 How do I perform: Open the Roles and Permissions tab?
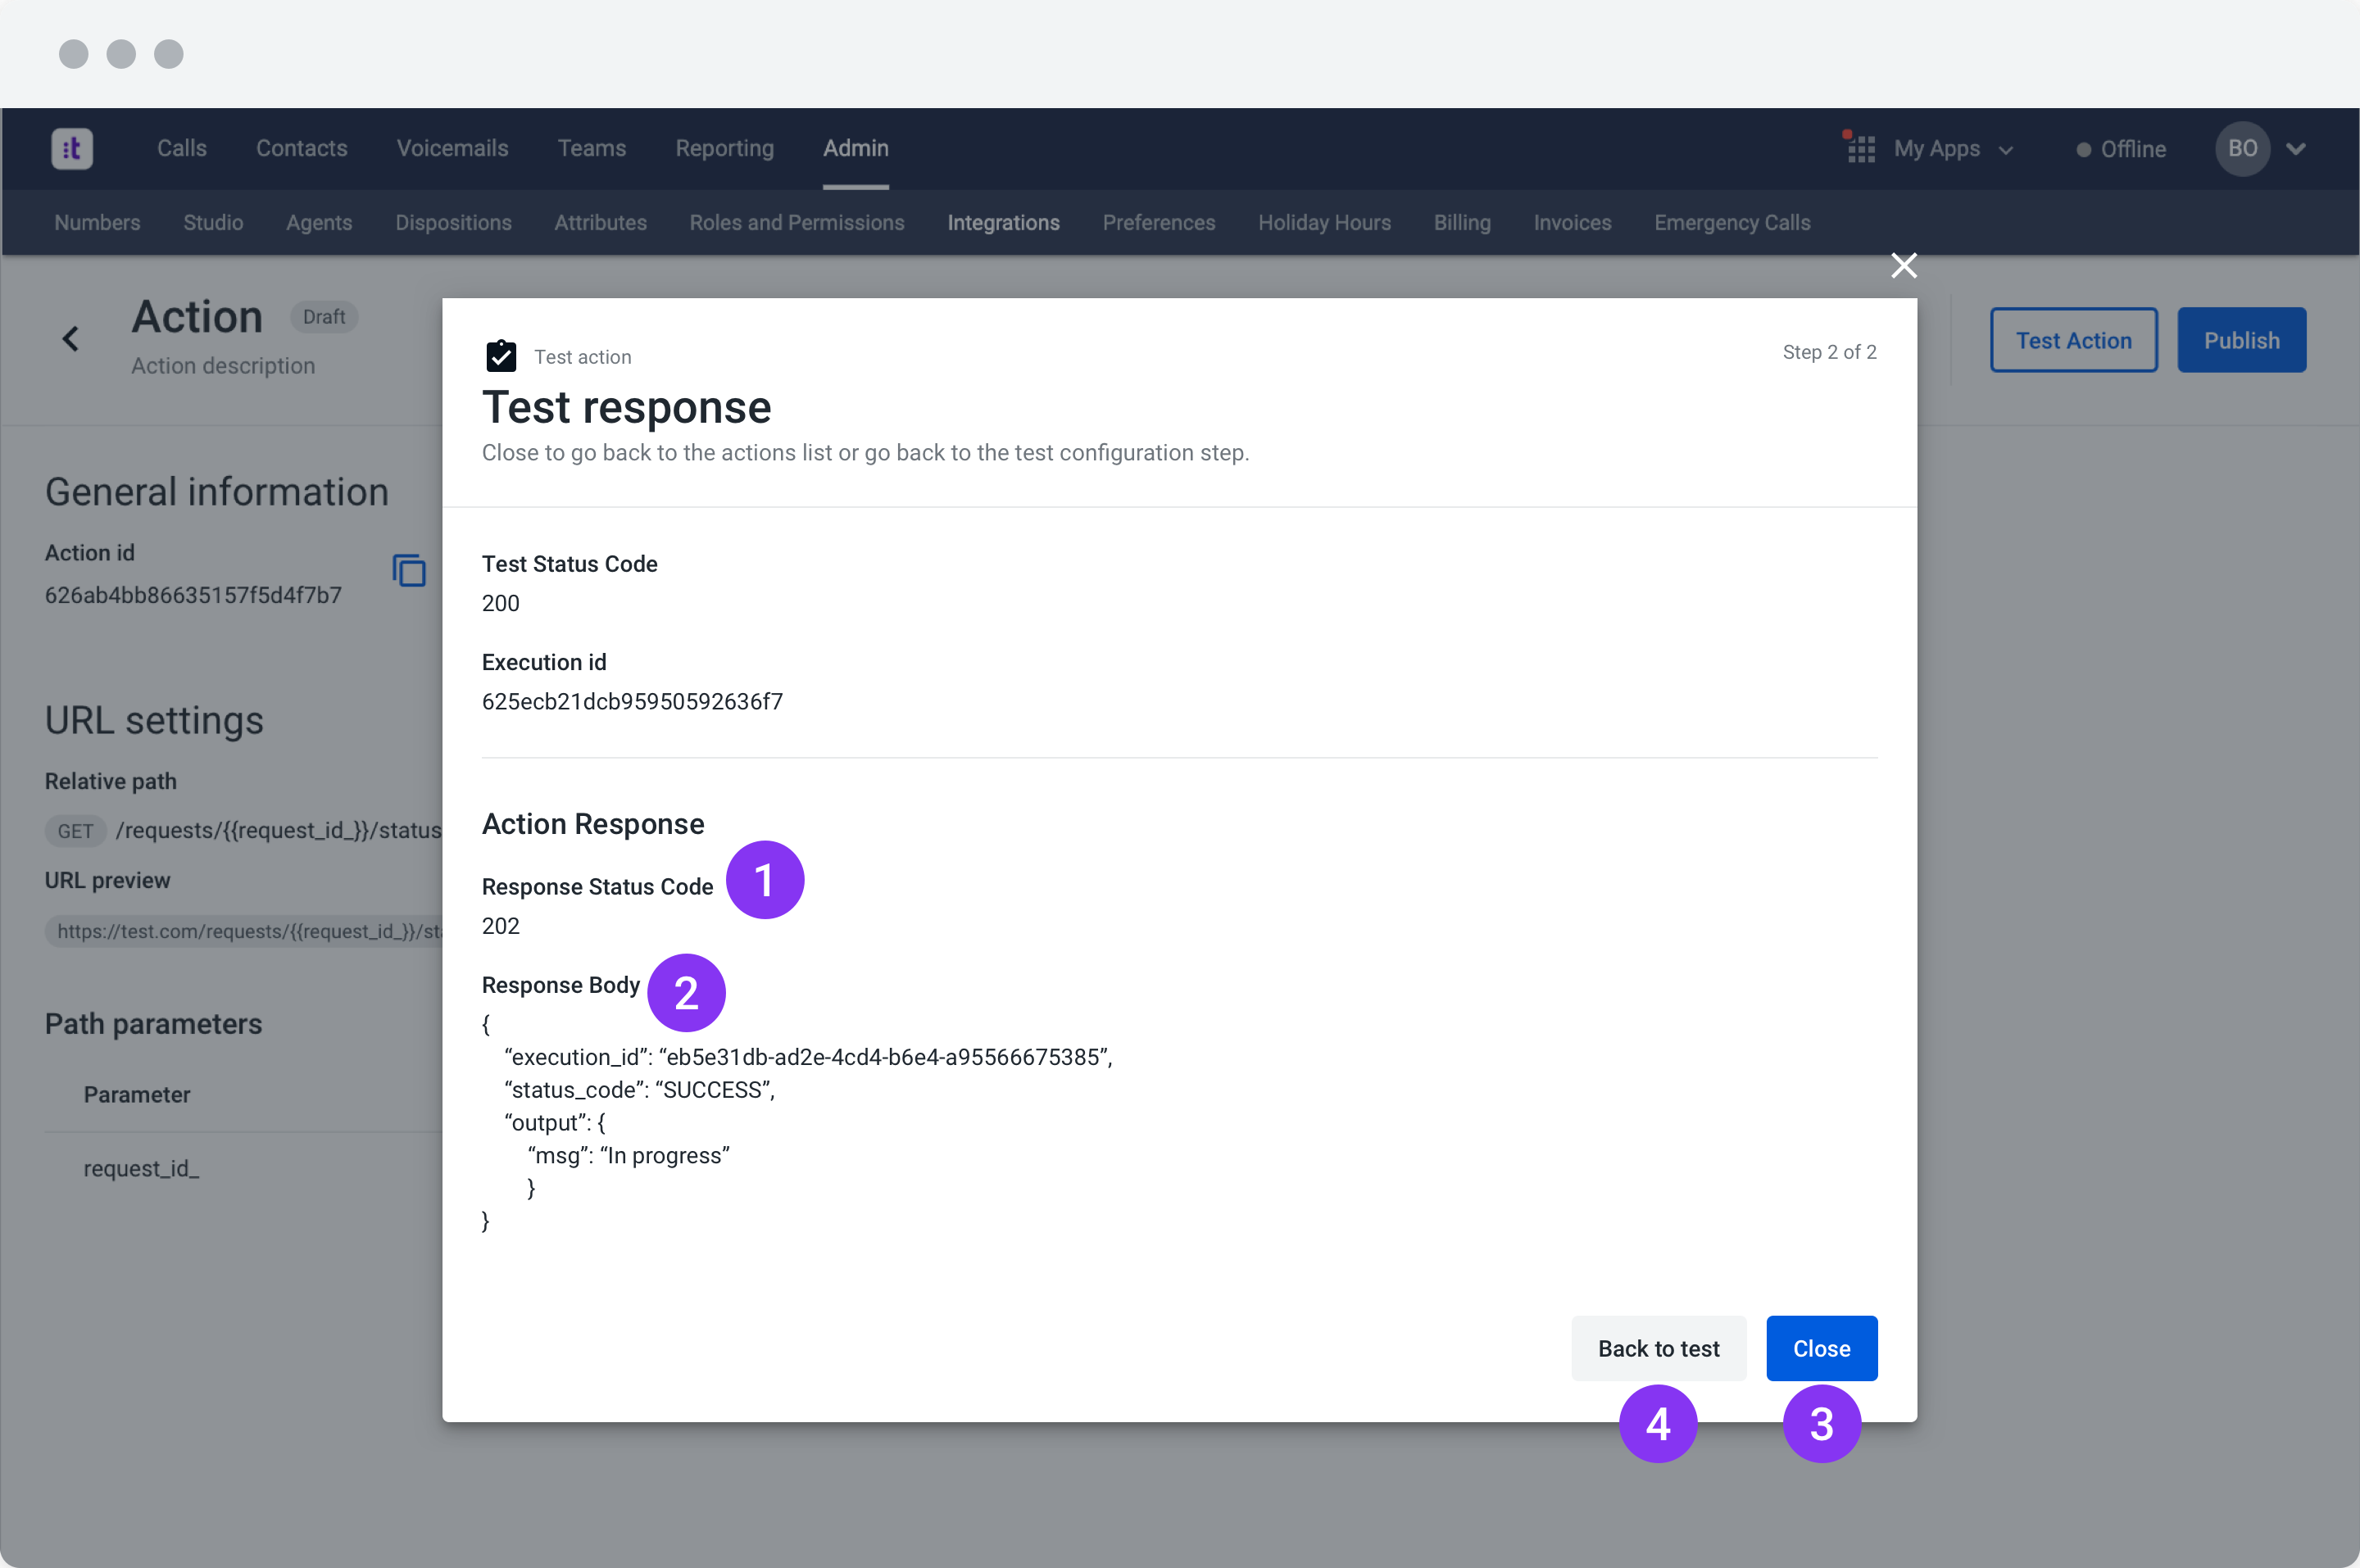tap(796, 223)
